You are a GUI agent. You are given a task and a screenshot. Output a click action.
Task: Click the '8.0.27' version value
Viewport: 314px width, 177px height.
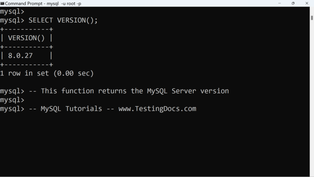coord(20,56)
